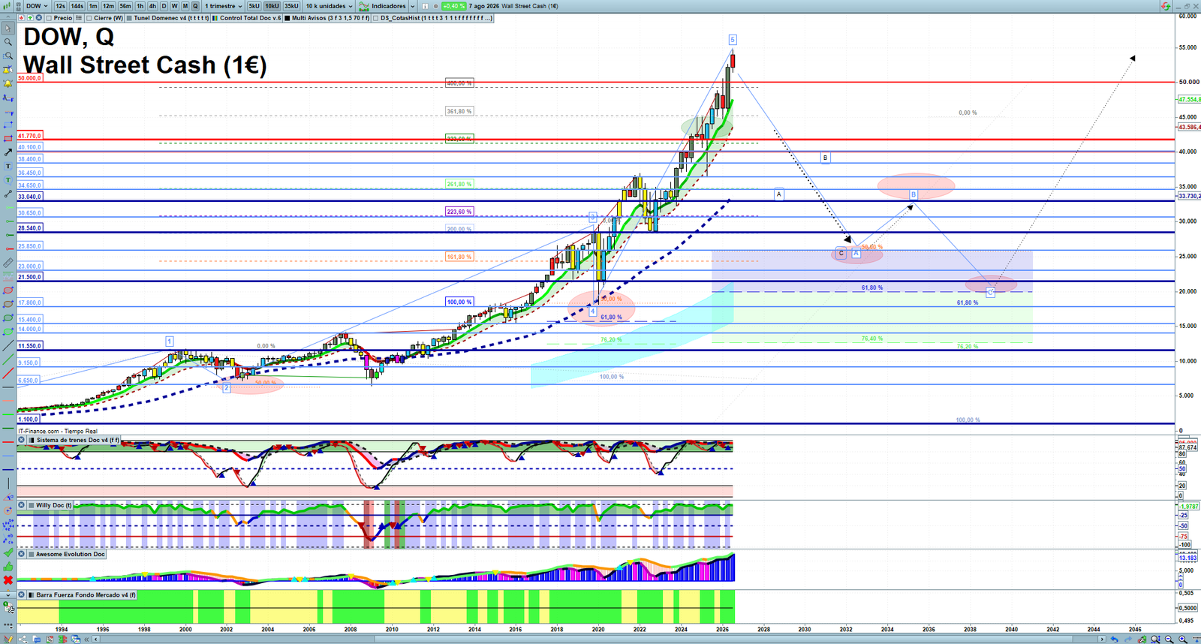
Task: Switch to the 4h timeframe
Action: coord(152,6)
